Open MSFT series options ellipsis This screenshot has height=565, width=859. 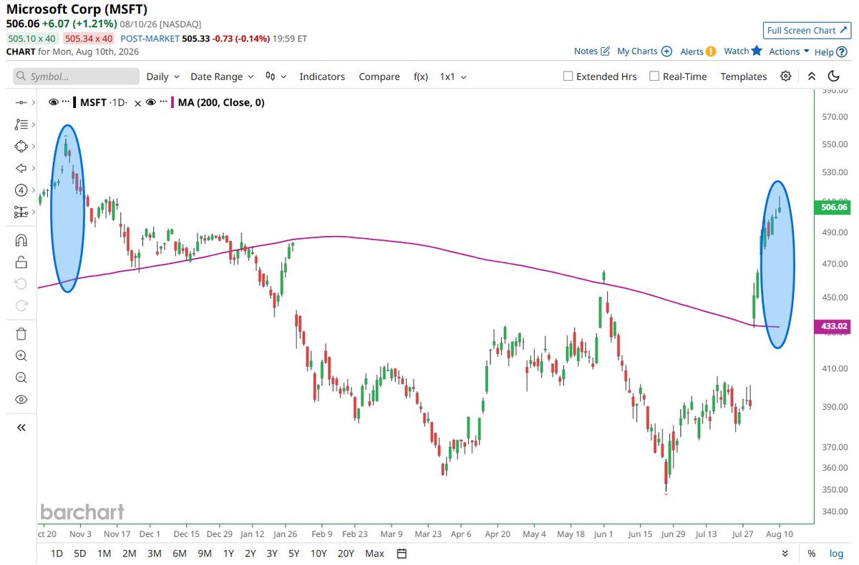pos(66,103)
